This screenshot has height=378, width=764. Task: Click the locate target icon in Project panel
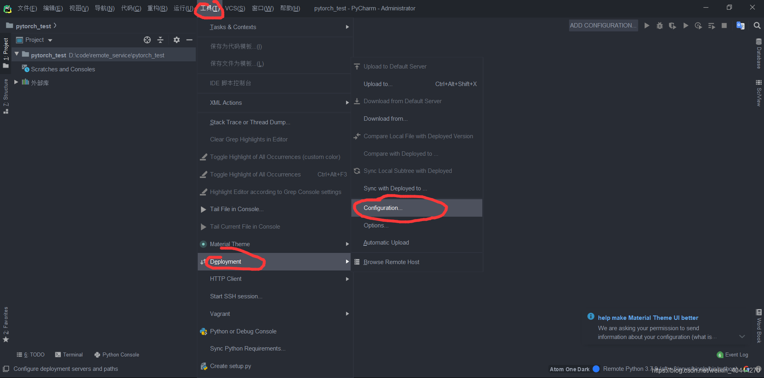147,40
